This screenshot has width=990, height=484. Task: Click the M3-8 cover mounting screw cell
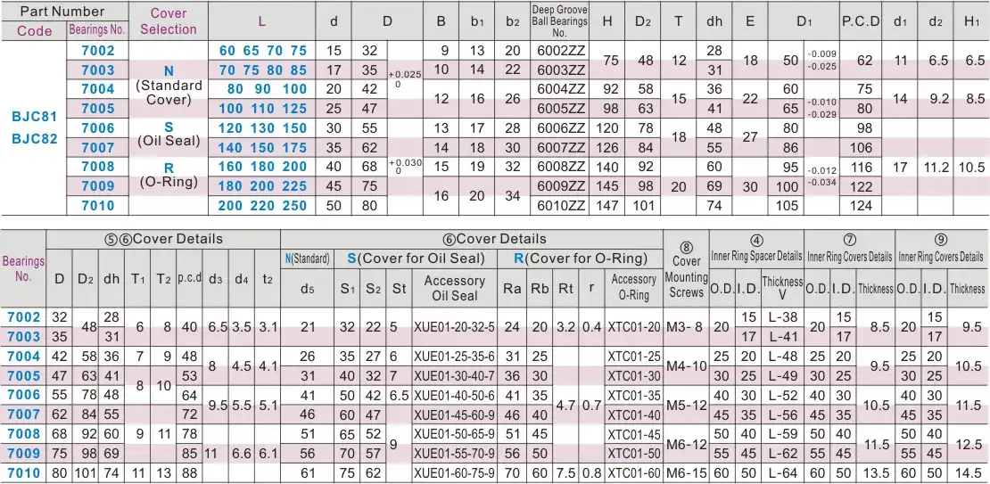point(686,327)
